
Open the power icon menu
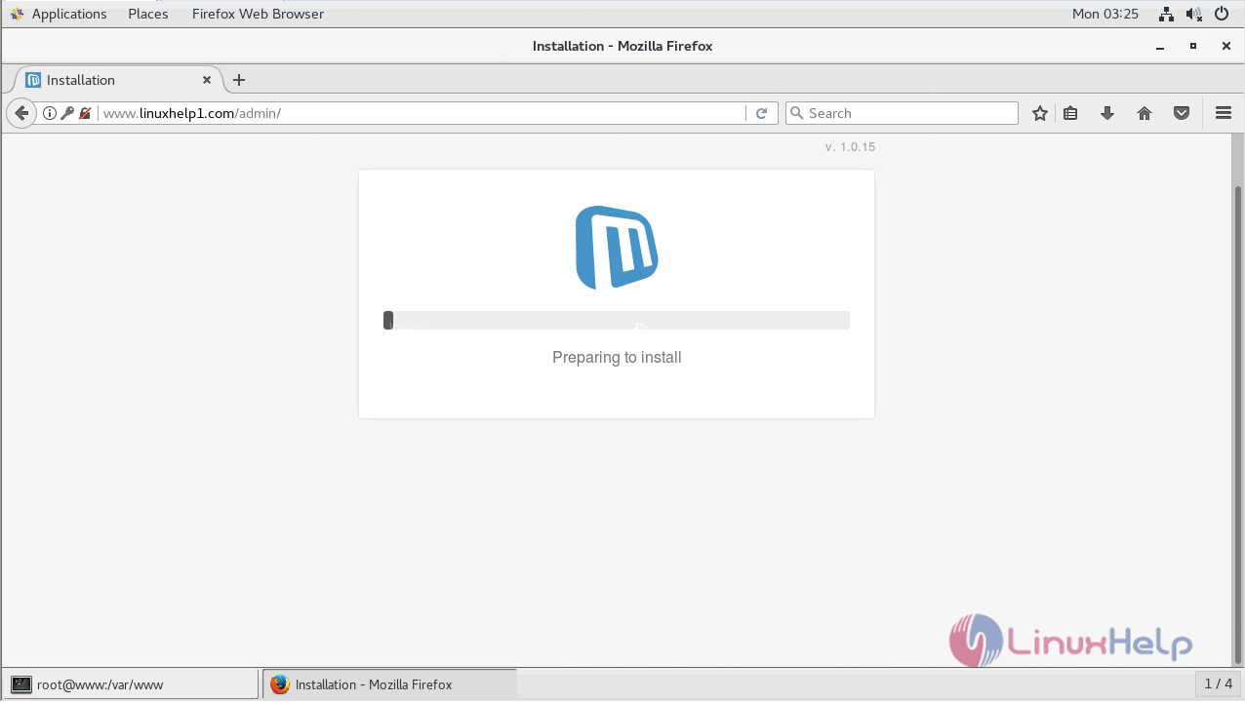(1224, 14)
